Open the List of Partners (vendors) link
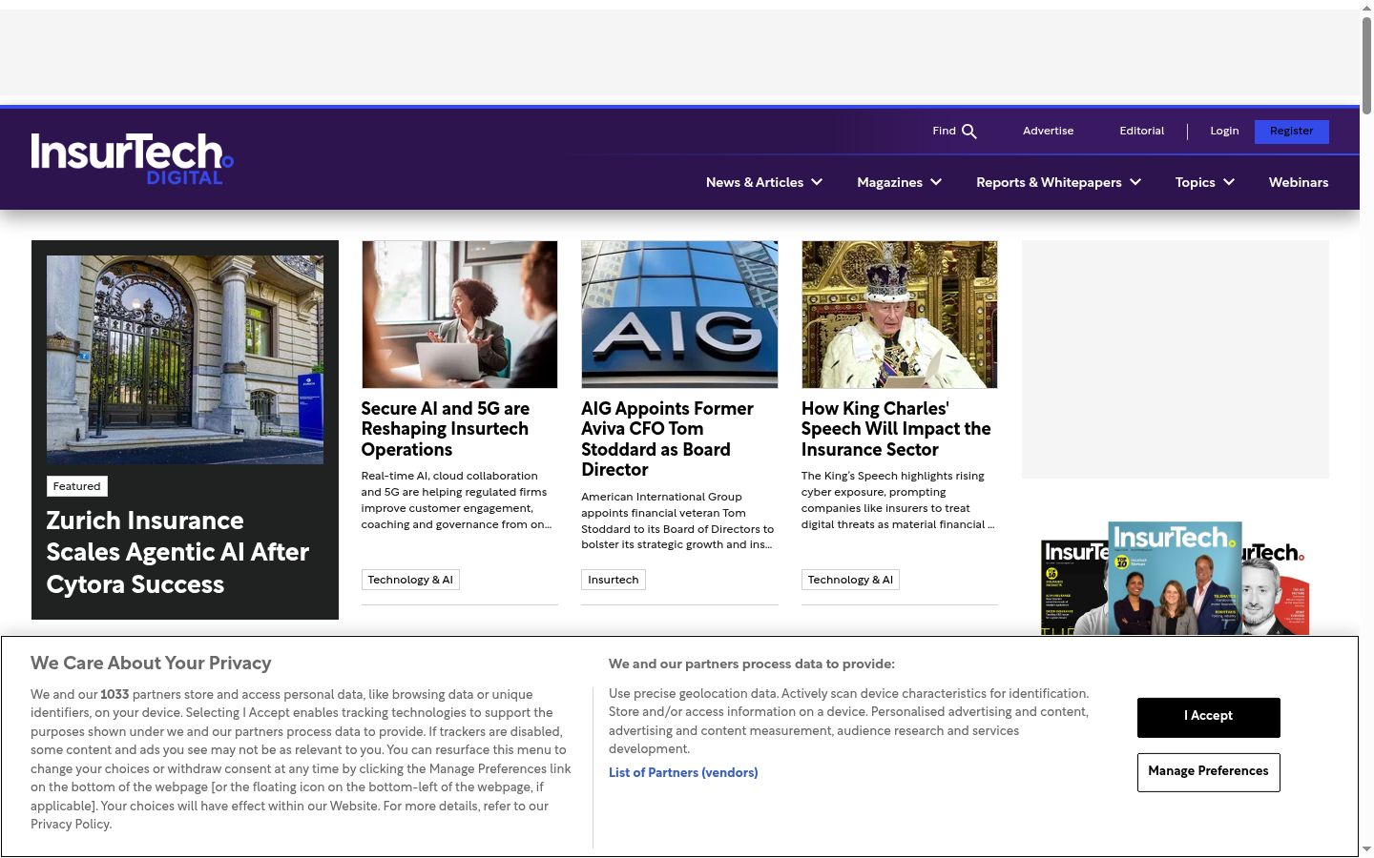Image resolution: width=1374 pixels, height=858 pixels. coord(683,773)
